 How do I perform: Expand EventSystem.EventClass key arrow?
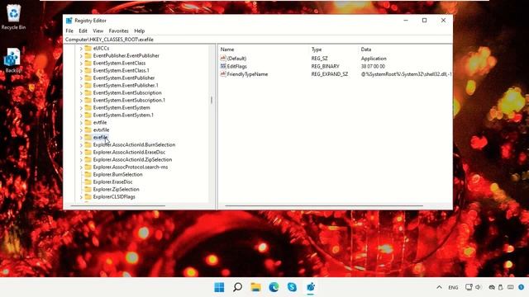coord(81,63)
